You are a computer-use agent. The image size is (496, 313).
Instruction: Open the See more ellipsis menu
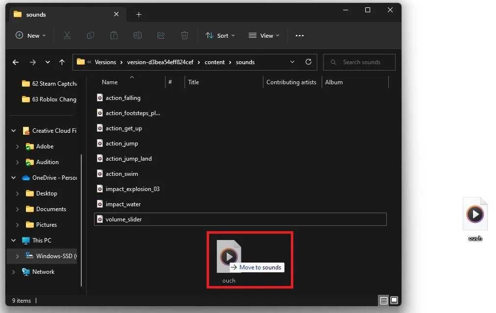pos(300,35)
